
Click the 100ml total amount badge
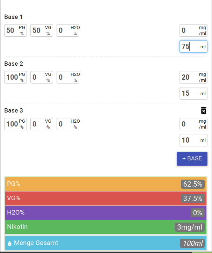point(192,243)
